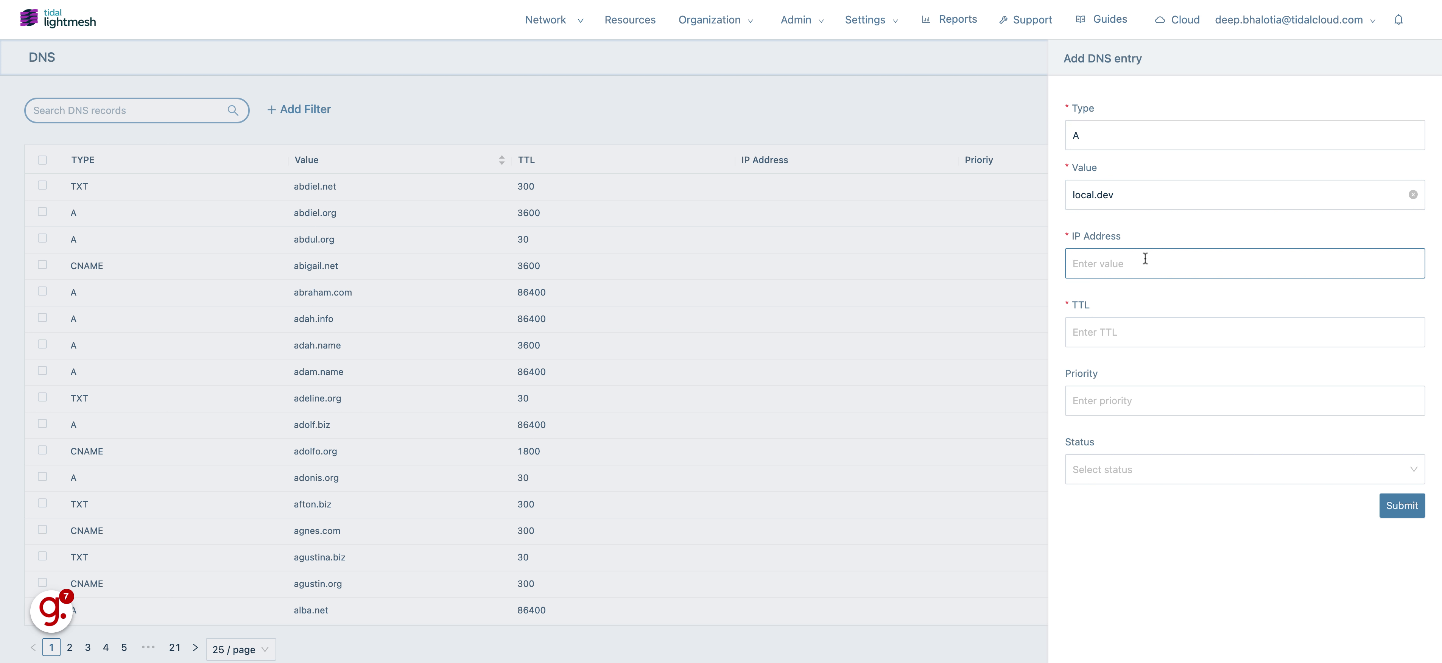Sort the table by the Value column

(x=501, y=159)
